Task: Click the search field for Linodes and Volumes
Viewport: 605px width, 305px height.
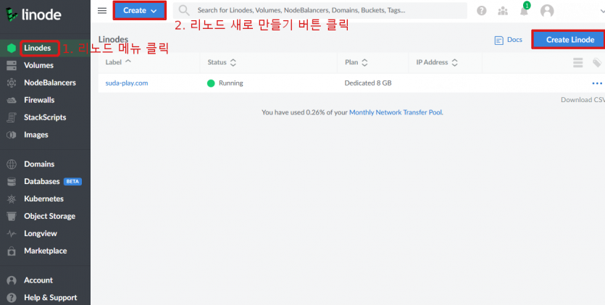Action: (x=320, y=10)
